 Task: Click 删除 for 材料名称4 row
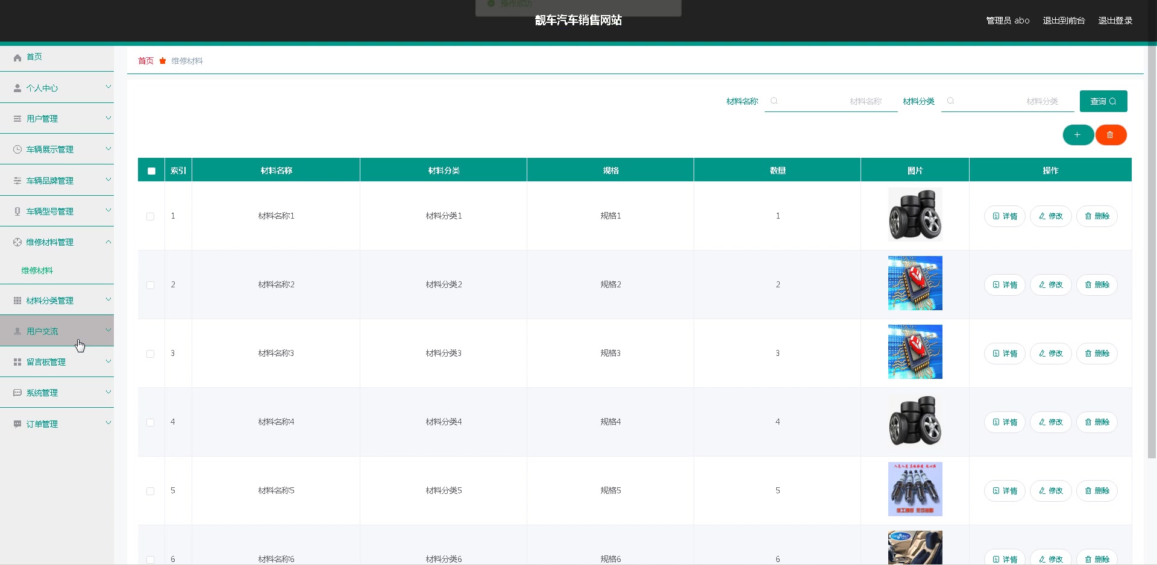(1097, 422)
